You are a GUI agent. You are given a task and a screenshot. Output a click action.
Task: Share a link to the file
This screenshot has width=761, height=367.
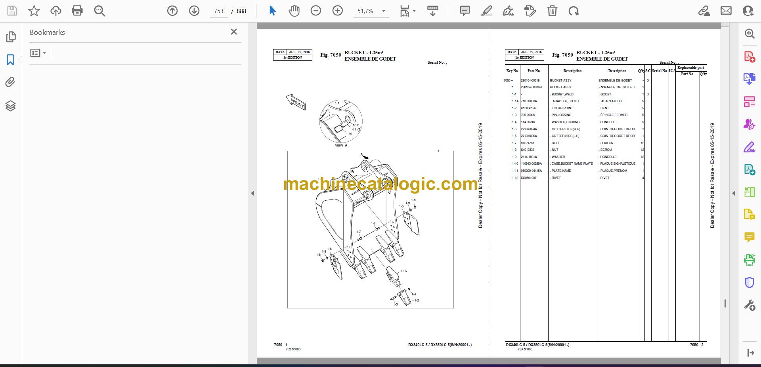click(x=704, y=11)
